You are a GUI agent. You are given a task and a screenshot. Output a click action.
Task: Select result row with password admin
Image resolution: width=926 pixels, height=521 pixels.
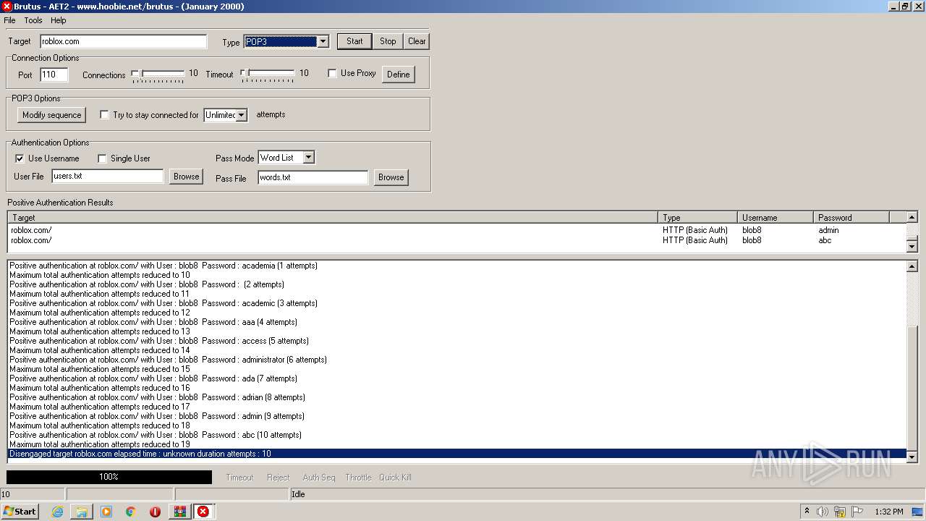coord(456,230)
